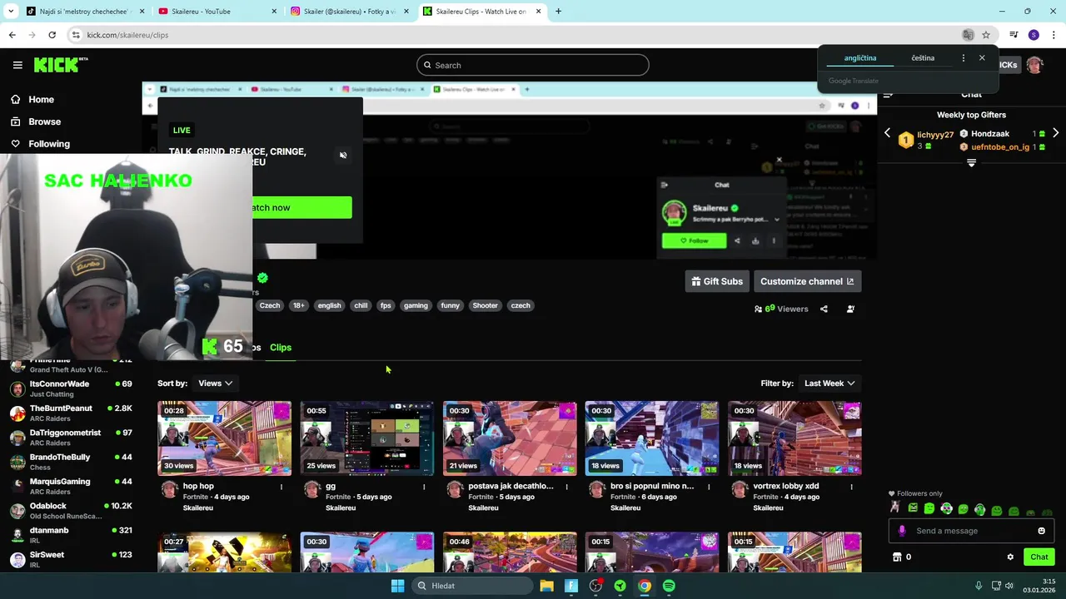Click the address bar URL
Screen dimensions: 1066x599
[x=127, y=35]
